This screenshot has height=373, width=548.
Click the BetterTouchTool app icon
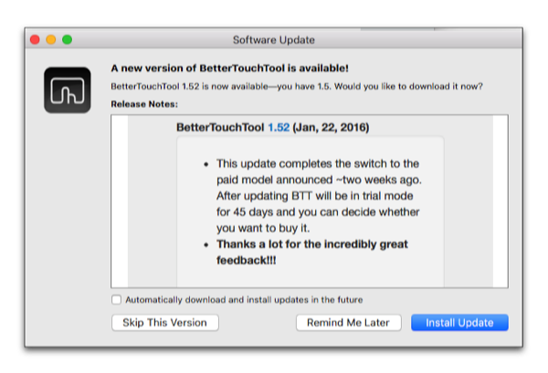[67, 90]
